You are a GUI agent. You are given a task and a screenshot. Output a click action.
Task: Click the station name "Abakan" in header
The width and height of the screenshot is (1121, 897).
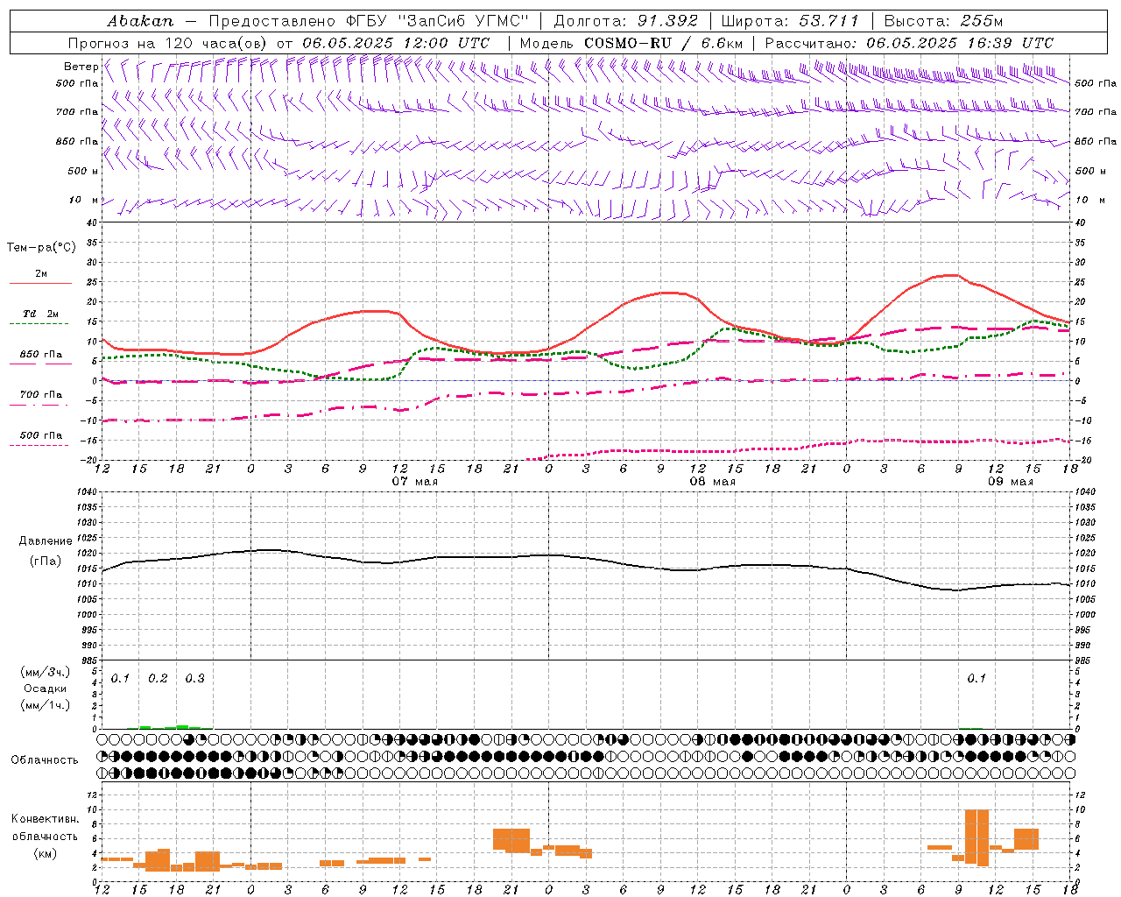141,21
